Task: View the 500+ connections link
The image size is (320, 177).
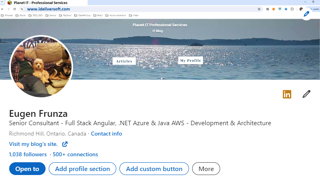Action: [x=76, y=155]
